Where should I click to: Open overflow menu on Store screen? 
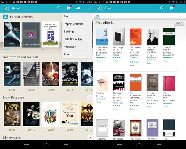(181, 8)
